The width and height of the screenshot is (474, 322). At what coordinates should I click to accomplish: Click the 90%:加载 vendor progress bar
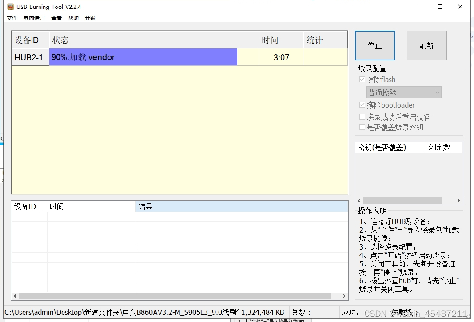pyautogui.click(x=154, y=57)
